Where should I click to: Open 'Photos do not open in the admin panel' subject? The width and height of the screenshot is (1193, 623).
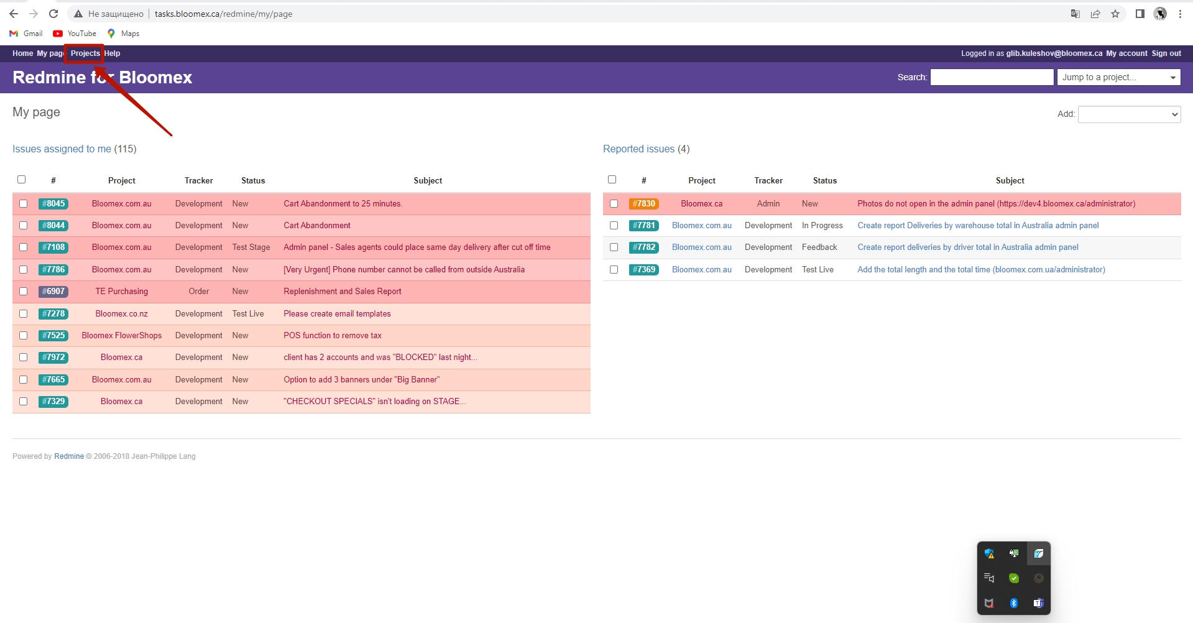pyautogui.click(x=997, y=203)
